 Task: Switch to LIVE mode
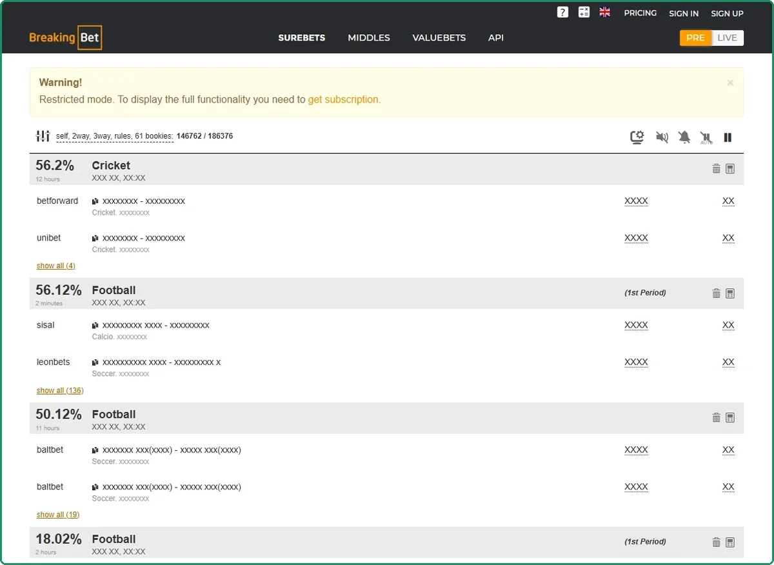(727, 37)
